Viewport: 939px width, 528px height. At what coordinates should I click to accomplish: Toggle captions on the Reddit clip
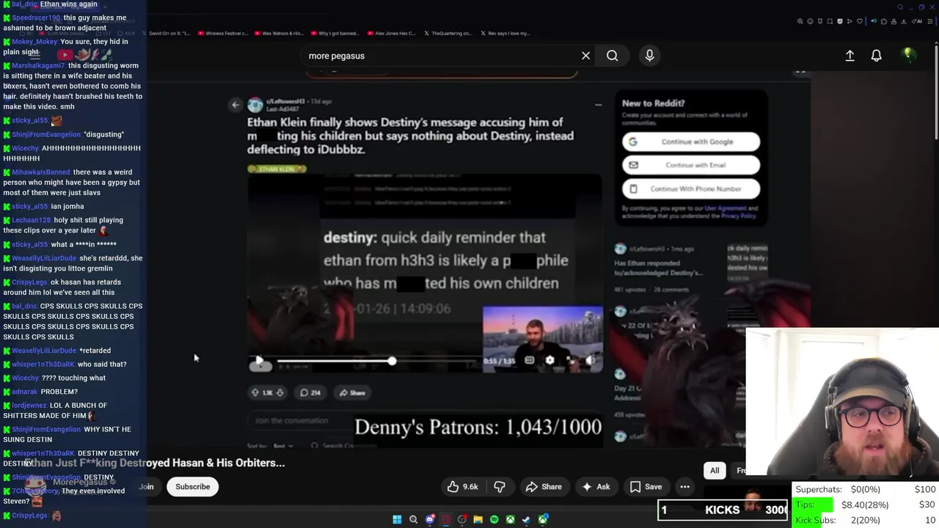529,360
